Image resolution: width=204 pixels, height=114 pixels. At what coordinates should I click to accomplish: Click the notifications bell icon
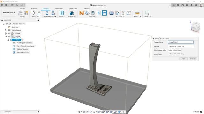tap(191, 5)
